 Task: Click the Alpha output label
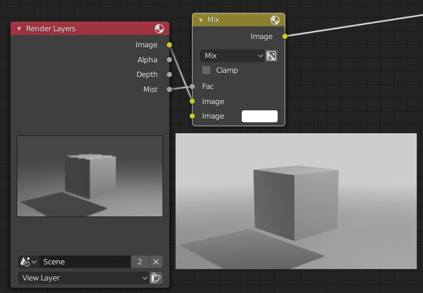click(147, 60)
